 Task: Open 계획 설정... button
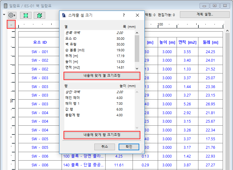(205, 15)
